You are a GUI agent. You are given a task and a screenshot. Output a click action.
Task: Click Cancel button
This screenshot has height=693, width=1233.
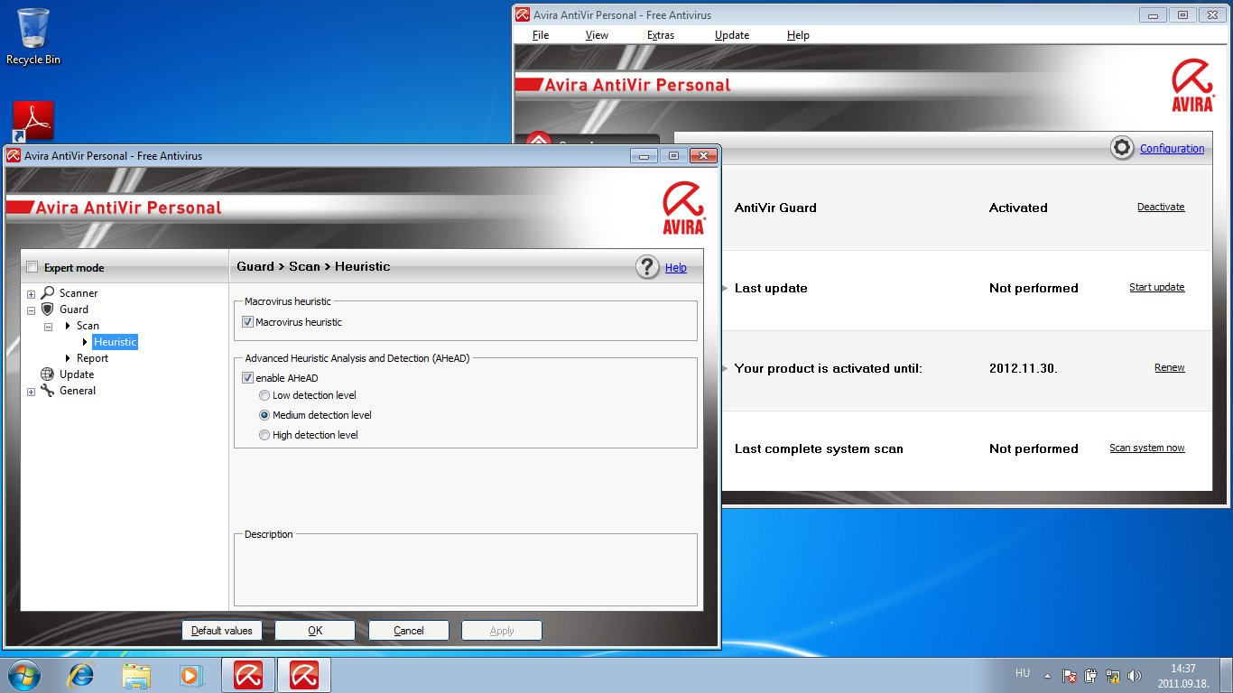[x=409, y=631]
